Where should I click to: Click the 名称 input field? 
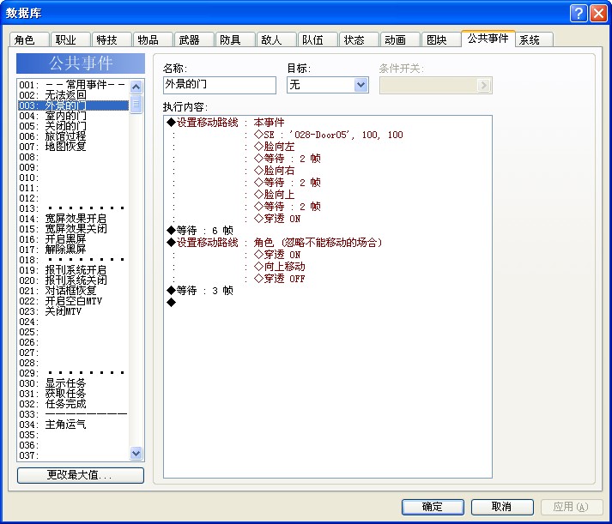tap(220, 85)
